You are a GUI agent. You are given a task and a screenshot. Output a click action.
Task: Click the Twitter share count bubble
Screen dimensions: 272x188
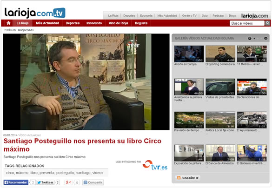pos(58,182)
